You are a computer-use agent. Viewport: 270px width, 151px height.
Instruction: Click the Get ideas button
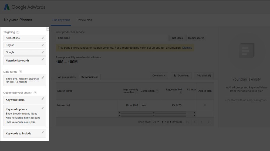coord(177,38)
